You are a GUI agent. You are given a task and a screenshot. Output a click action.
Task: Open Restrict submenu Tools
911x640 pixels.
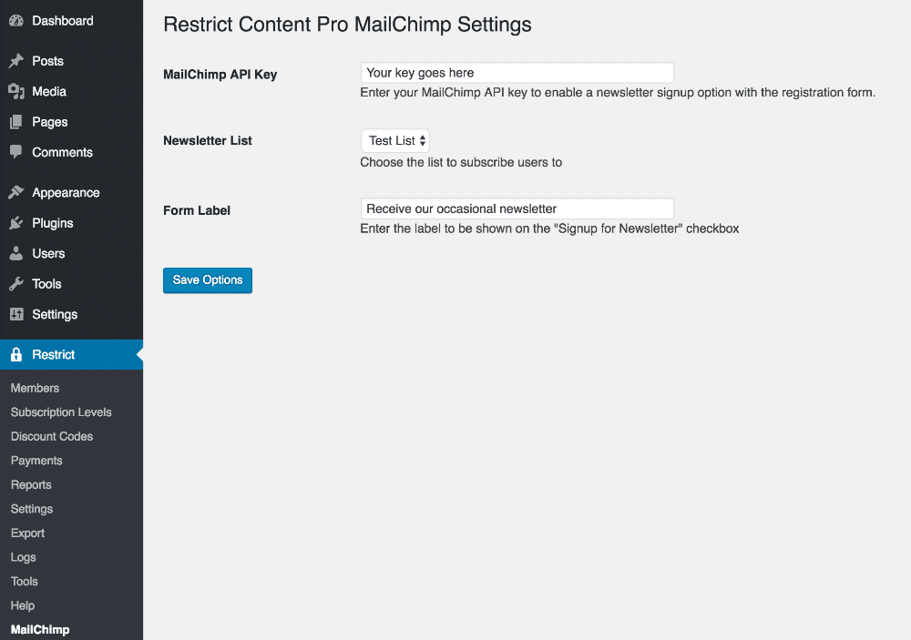click(x=24, y=582)
